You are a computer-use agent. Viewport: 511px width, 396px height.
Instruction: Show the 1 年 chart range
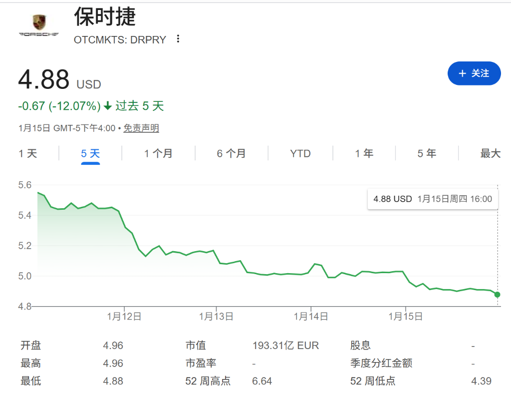coord(364,153)
